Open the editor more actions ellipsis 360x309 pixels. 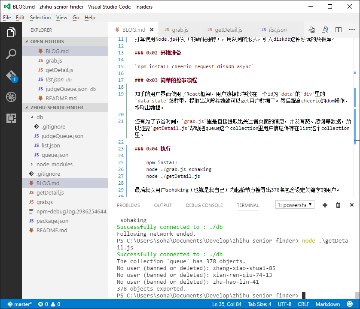352,29
